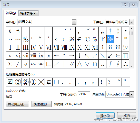Choose the intersection ∩ symbol

[x=95, y=64]
